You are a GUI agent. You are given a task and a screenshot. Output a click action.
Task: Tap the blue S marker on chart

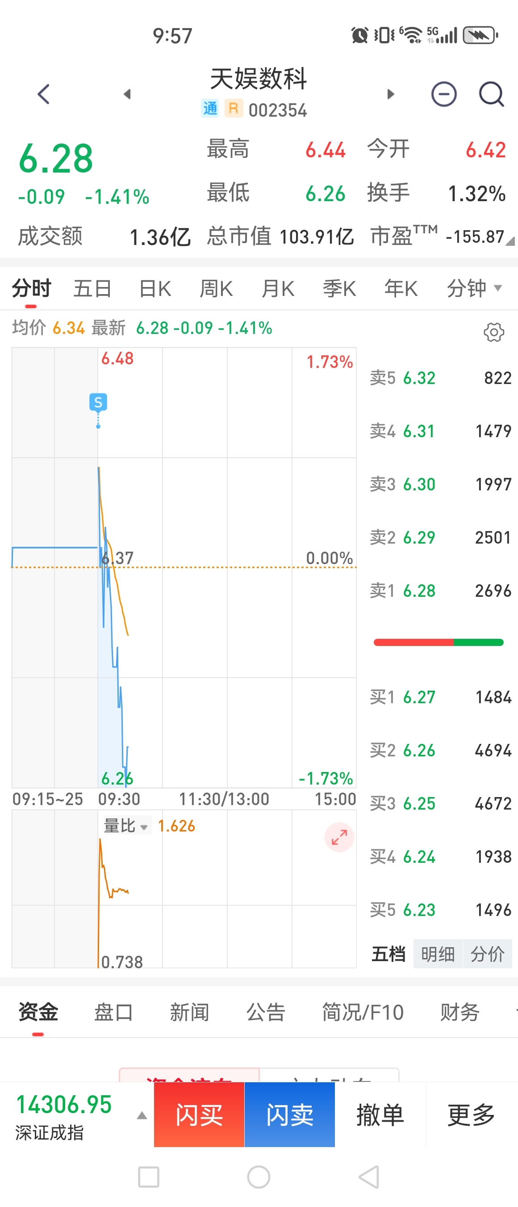coord(98,402)
